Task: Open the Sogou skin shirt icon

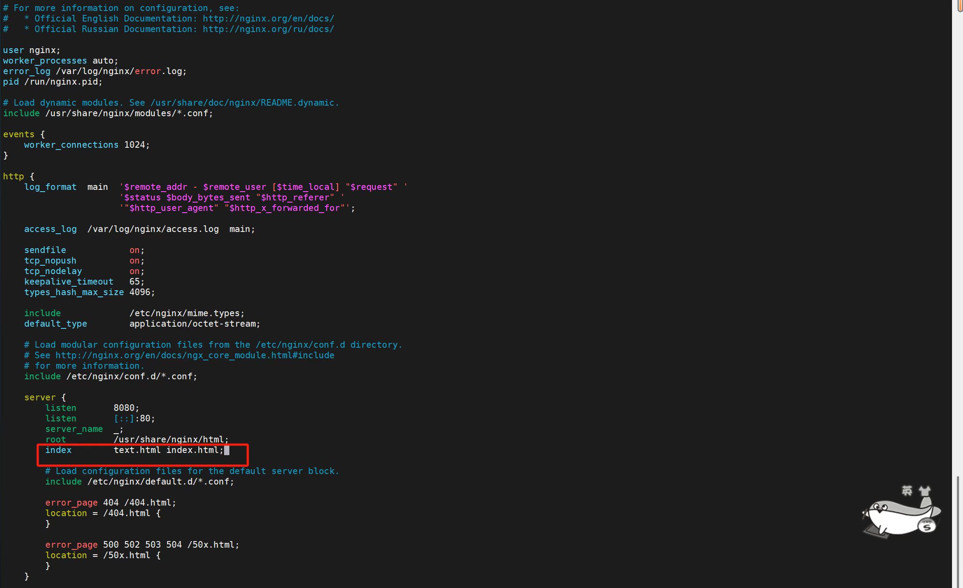Action: [925, 491]
